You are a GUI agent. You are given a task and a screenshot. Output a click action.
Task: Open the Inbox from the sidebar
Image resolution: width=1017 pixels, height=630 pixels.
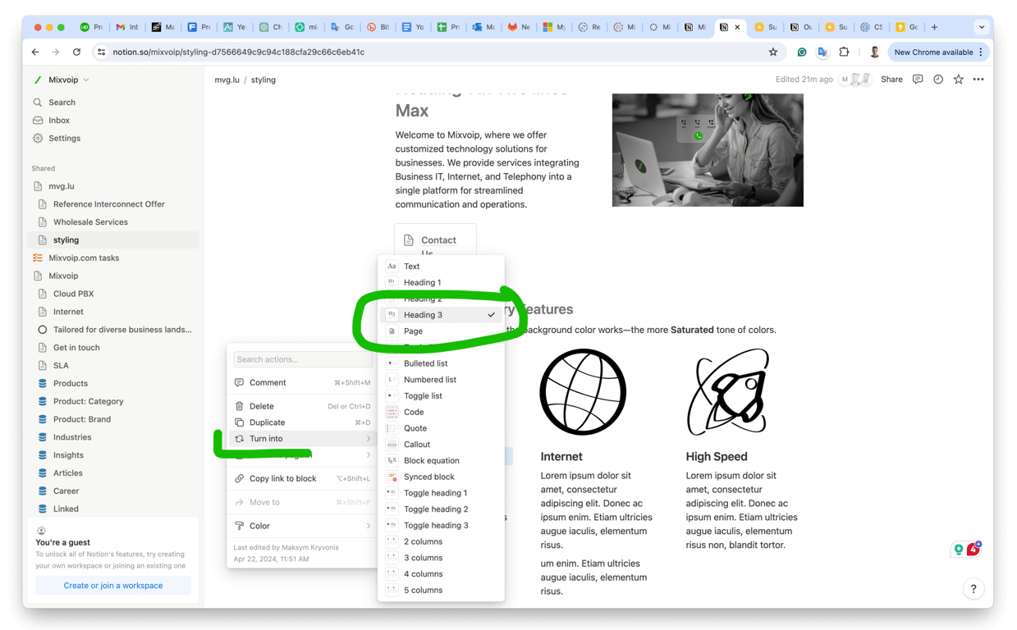click(57, 120)
